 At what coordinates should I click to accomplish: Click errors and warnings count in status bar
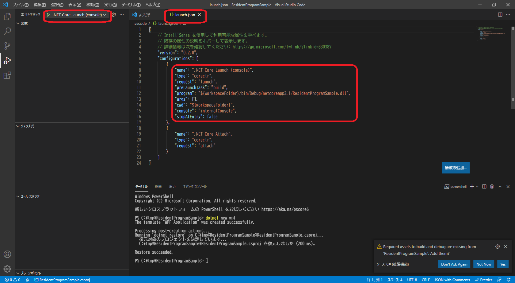(x=13, y=280)
